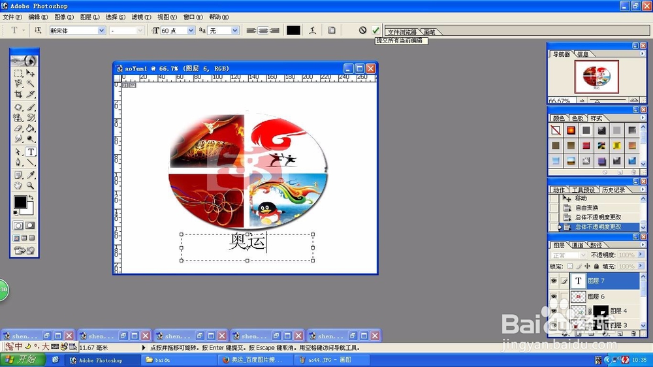Image resolution: width=653 pixels, height=367 pixels.
Task: Select the Eraser tool
Action: point(18,128)
